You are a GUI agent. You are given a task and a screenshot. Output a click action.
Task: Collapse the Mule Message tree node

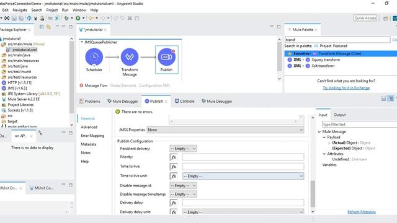(319, 132)
